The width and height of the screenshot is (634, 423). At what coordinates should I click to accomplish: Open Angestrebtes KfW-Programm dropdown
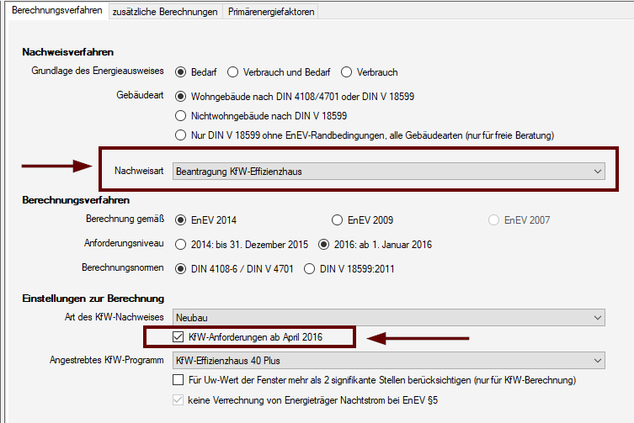pos(389,361)
